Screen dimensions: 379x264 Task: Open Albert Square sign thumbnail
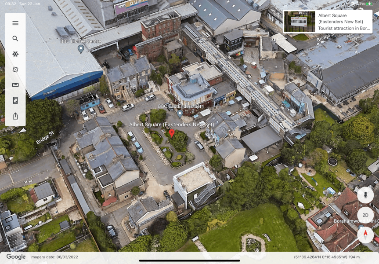(300, 22)
